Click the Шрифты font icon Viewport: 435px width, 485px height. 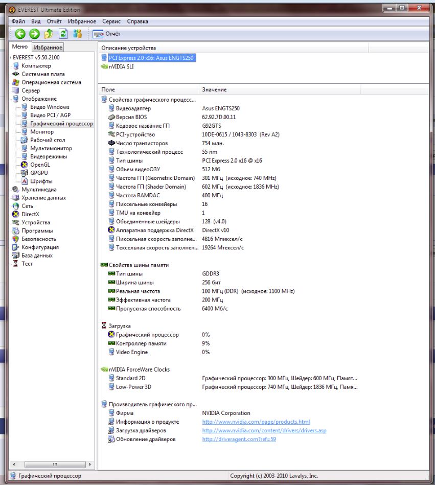tap(24, 181)
